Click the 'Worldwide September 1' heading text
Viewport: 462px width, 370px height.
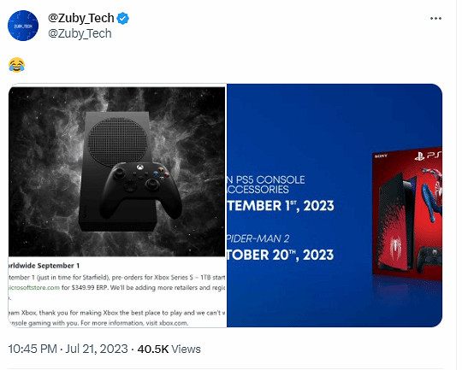[44, 266]
